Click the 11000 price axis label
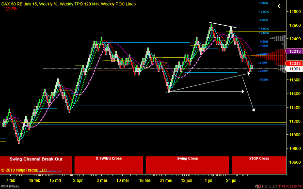This screenshot has height=189, width=303. coord(295,135)
